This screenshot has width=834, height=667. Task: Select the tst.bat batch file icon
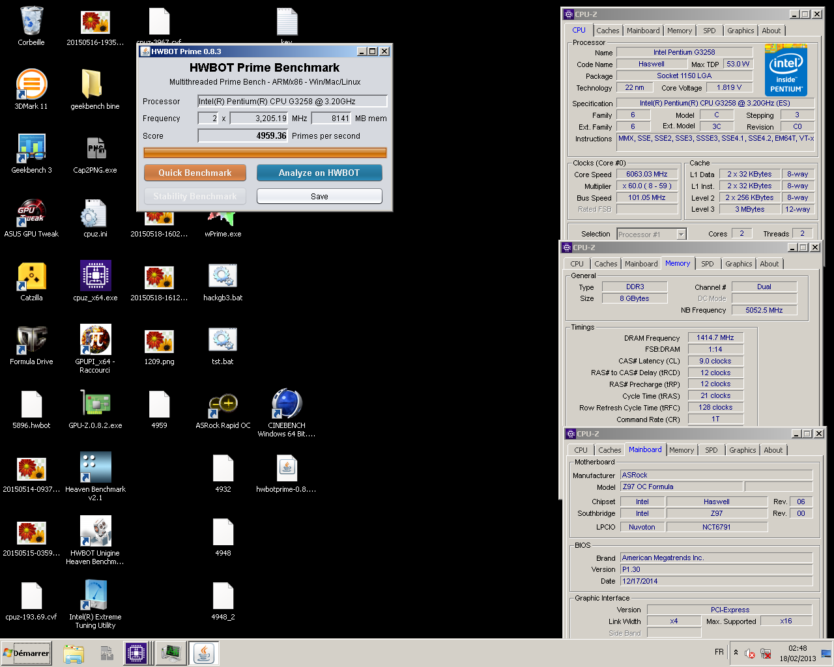[x=223, y=345]
